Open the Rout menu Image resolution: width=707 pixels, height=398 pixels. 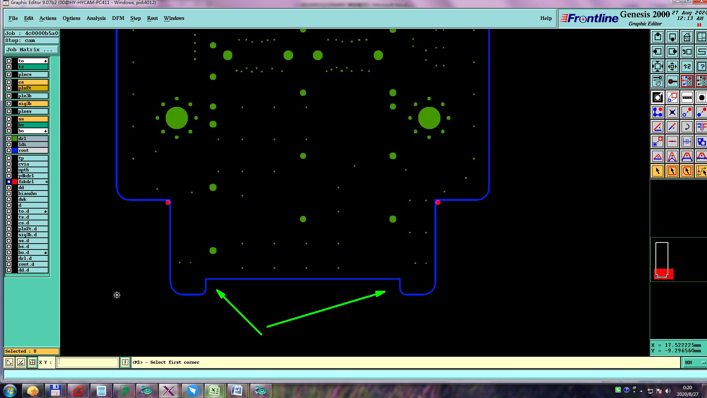click(152, 18)
